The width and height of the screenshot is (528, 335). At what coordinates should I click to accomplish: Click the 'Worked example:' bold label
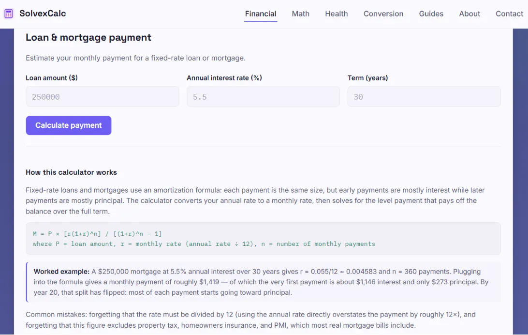coord(61,271)
